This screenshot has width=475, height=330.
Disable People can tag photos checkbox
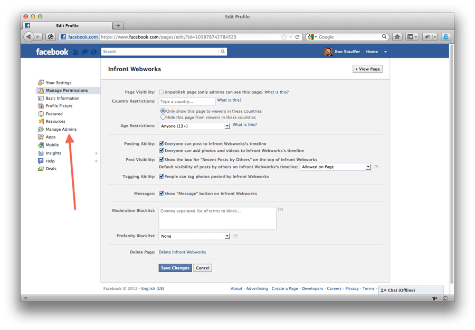pyautogui.click(x=161, y=177)
